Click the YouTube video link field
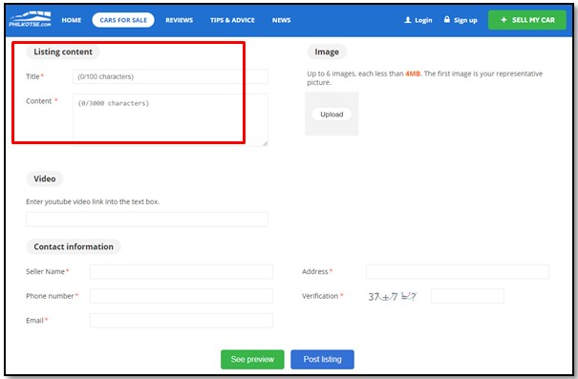Screen dimensions: 578x379 point(147,220)
